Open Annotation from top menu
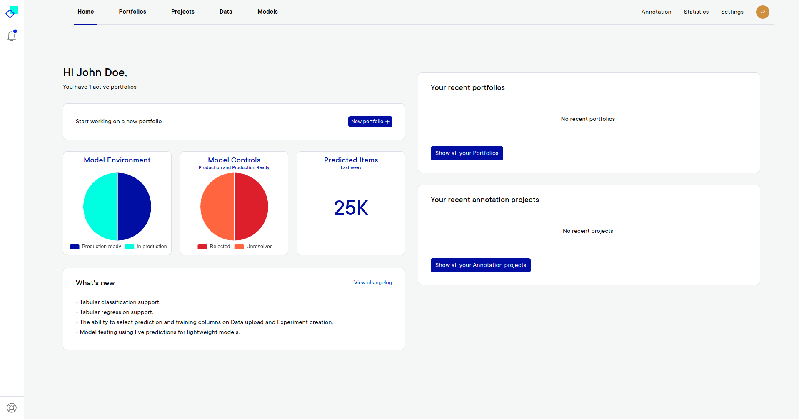 tap(656, 12)
